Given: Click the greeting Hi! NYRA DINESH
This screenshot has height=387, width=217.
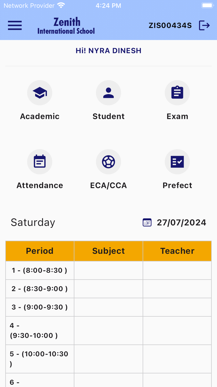Looking at the screenshot, I should pos(108,50).
